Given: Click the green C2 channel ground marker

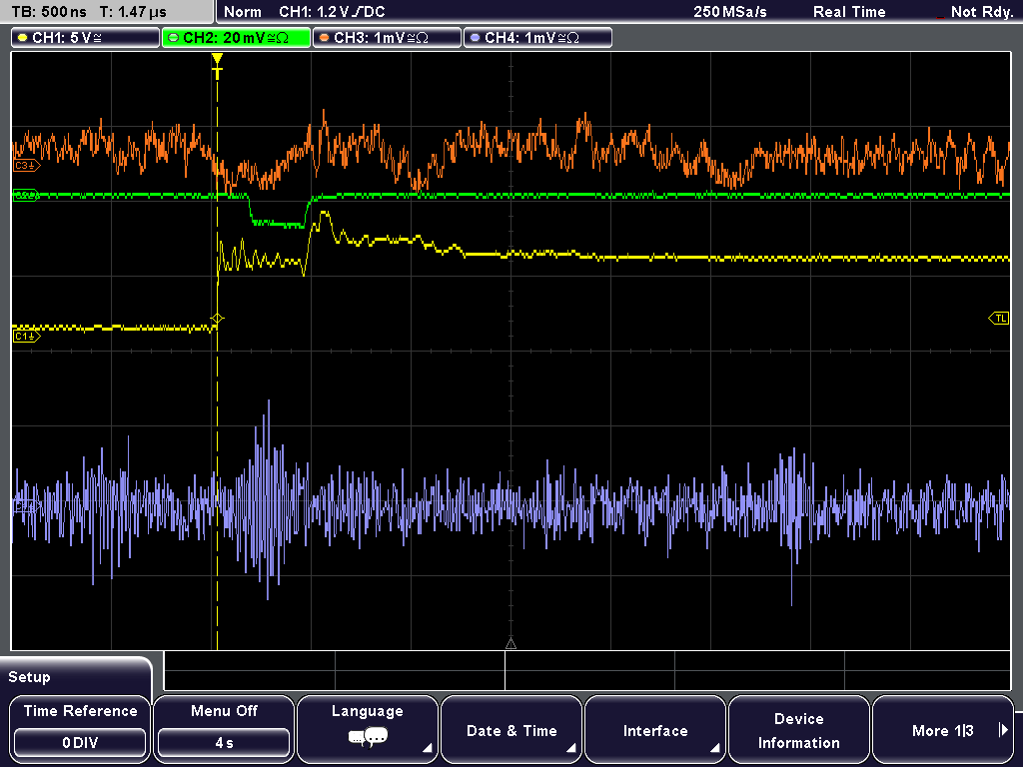Looking at the screenshot, I should [x=26, y=195].
